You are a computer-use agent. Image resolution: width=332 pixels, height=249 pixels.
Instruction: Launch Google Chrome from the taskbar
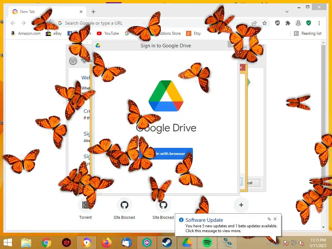pos(46,243)
